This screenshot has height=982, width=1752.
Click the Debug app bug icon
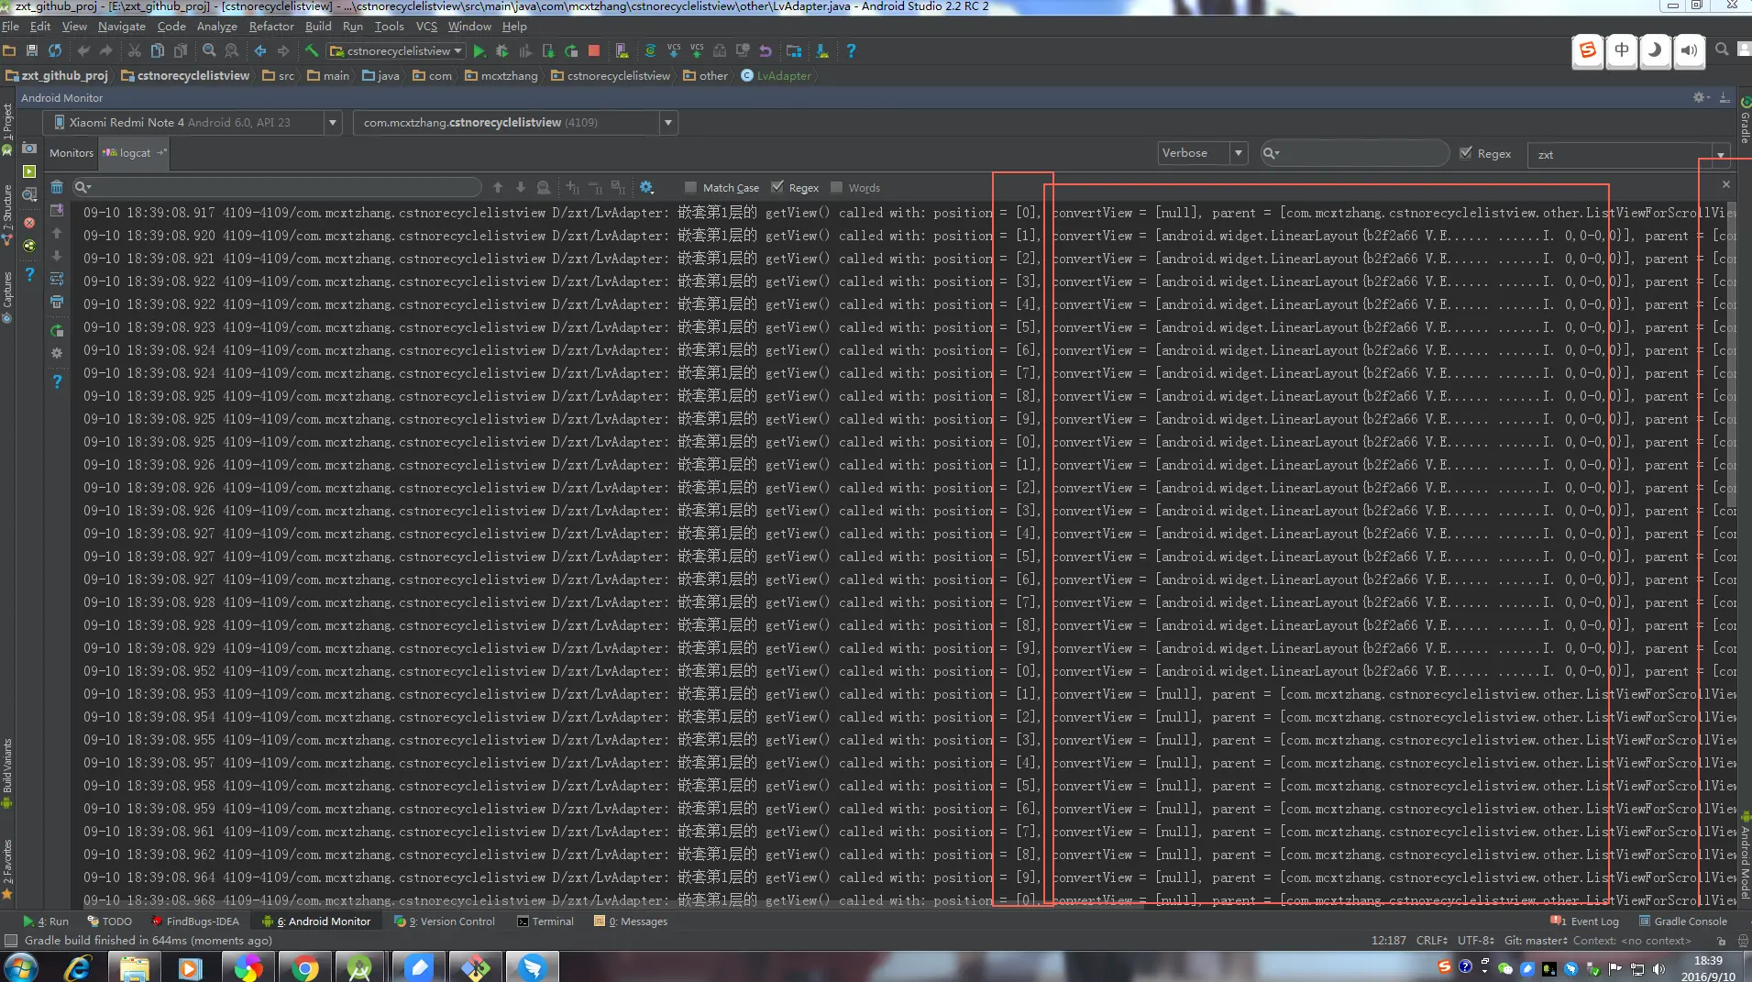pyautogui.click(x=501, y=51)
